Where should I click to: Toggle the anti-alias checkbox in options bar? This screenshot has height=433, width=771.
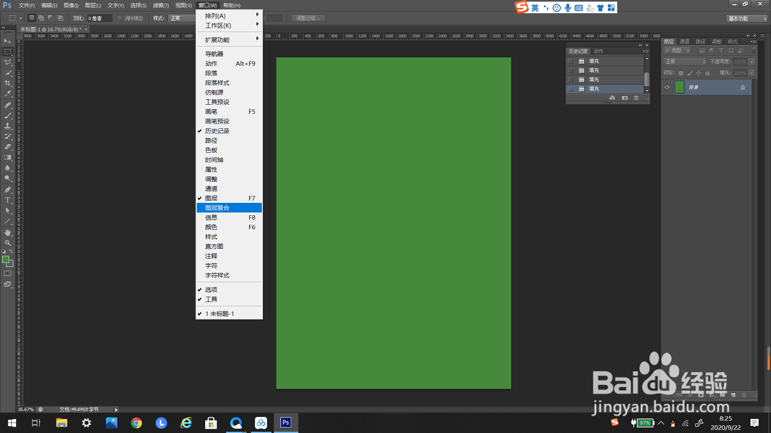[x=119, y=18]
